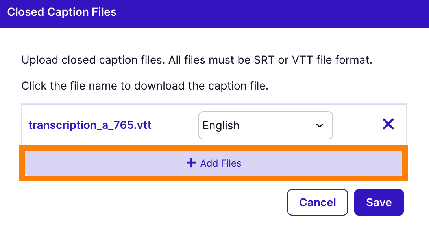
Task: Click Save to confirm caption changes
Action: click(379, 202)
